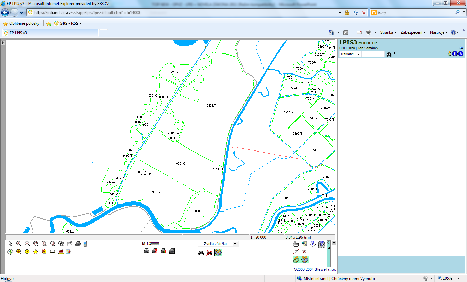Open the print button dropdown arrow

[x=375, y=32]
